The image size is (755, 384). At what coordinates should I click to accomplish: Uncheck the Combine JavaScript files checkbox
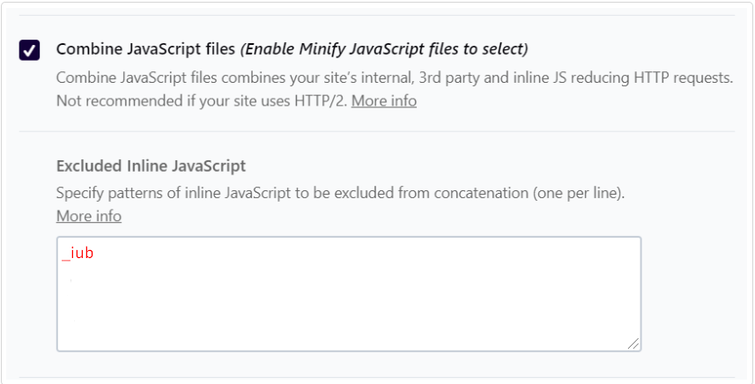tap(28, 50)
